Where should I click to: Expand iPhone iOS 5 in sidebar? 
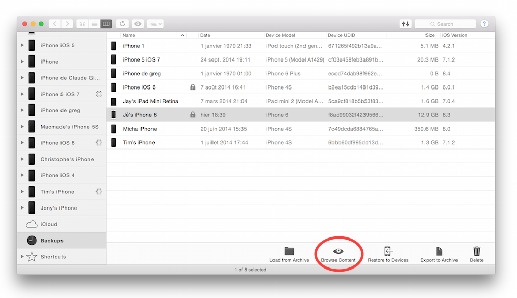point(22,45)
